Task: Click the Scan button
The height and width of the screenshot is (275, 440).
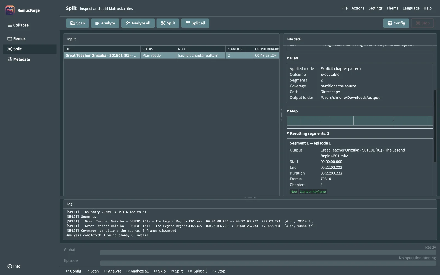Action: click(x=77, y=23)
